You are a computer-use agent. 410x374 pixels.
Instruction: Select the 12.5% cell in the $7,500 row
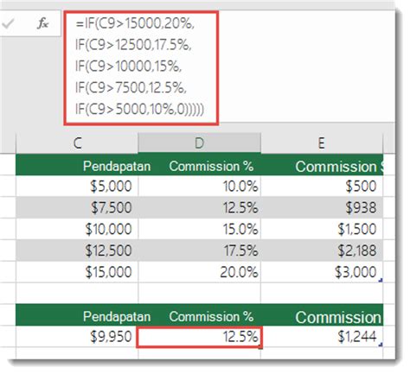point(200,207)
